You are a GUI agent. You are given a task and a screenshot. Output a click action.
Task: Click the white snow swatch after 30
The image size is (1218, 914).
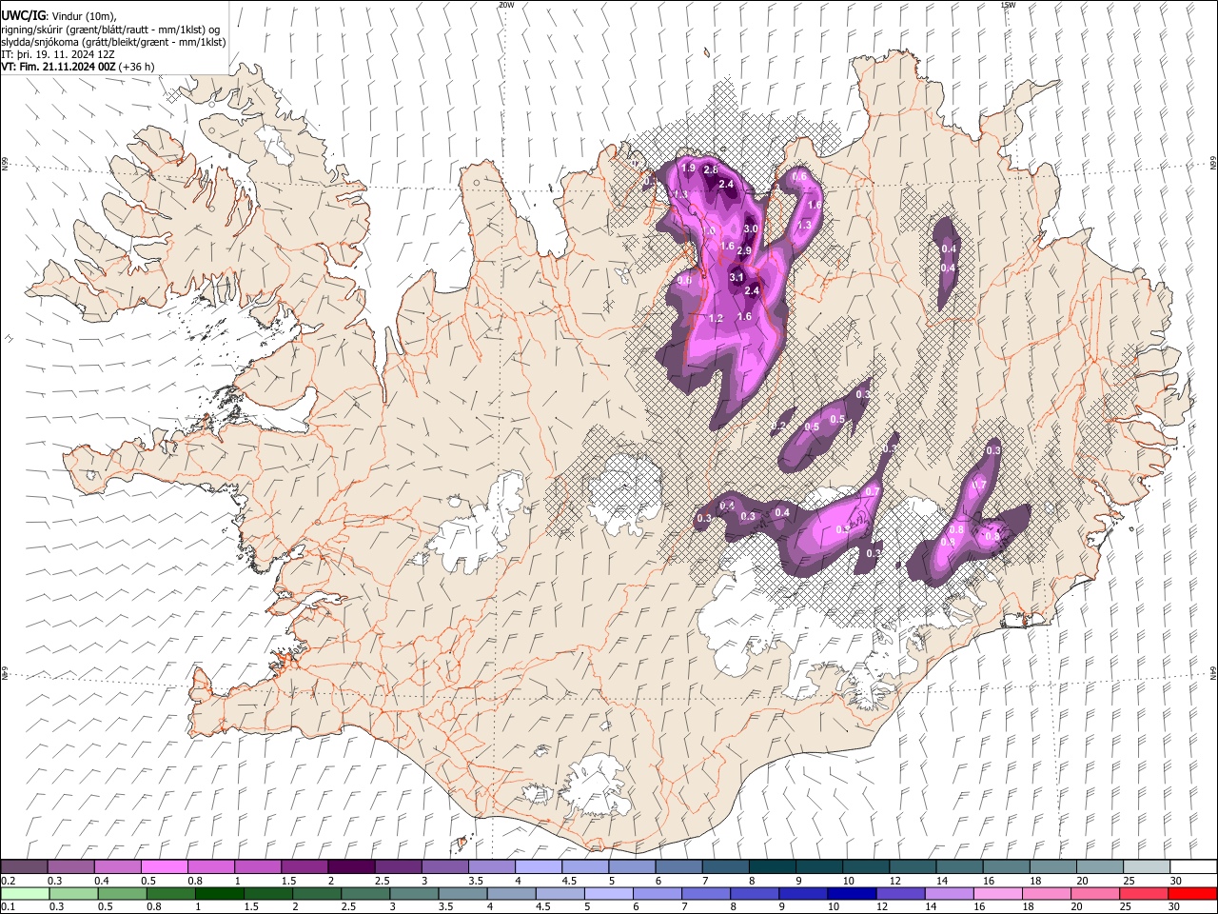pos(1192,866)
